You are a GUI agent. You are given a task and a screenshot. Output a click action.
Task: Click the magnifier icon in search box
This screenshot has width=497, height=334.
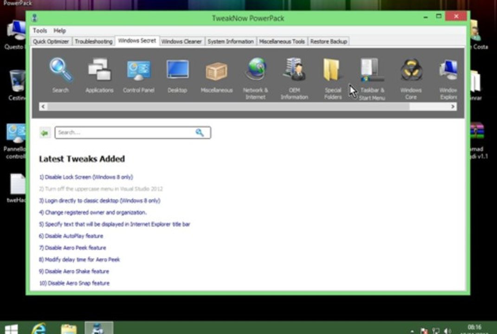coord(200,133)
